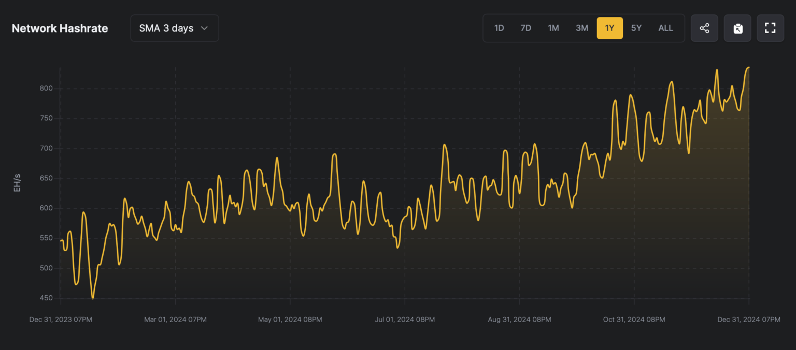Click the Jul 01, 2024 08PM axis label
The height and width of the screenshot is (350, 796).
point(405,319)
